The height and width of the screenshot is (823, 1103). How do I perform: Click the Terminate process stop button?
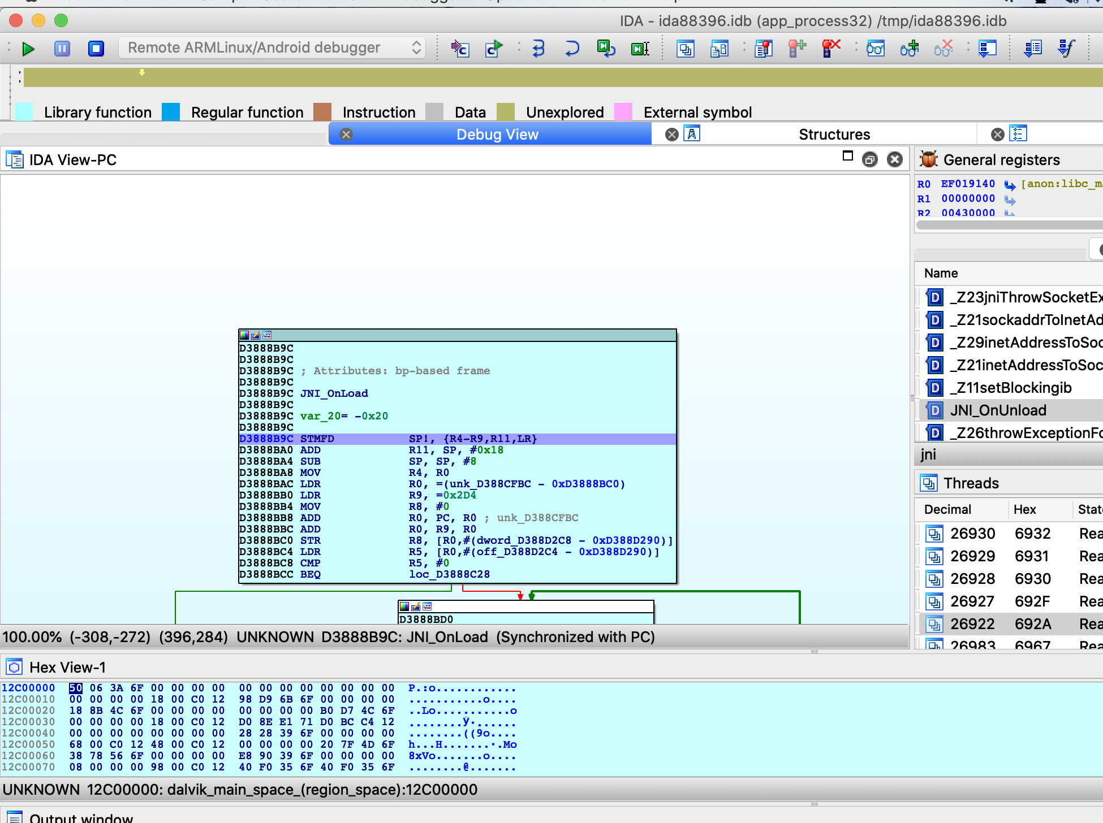pyautogui.click(x=96, y=49)
